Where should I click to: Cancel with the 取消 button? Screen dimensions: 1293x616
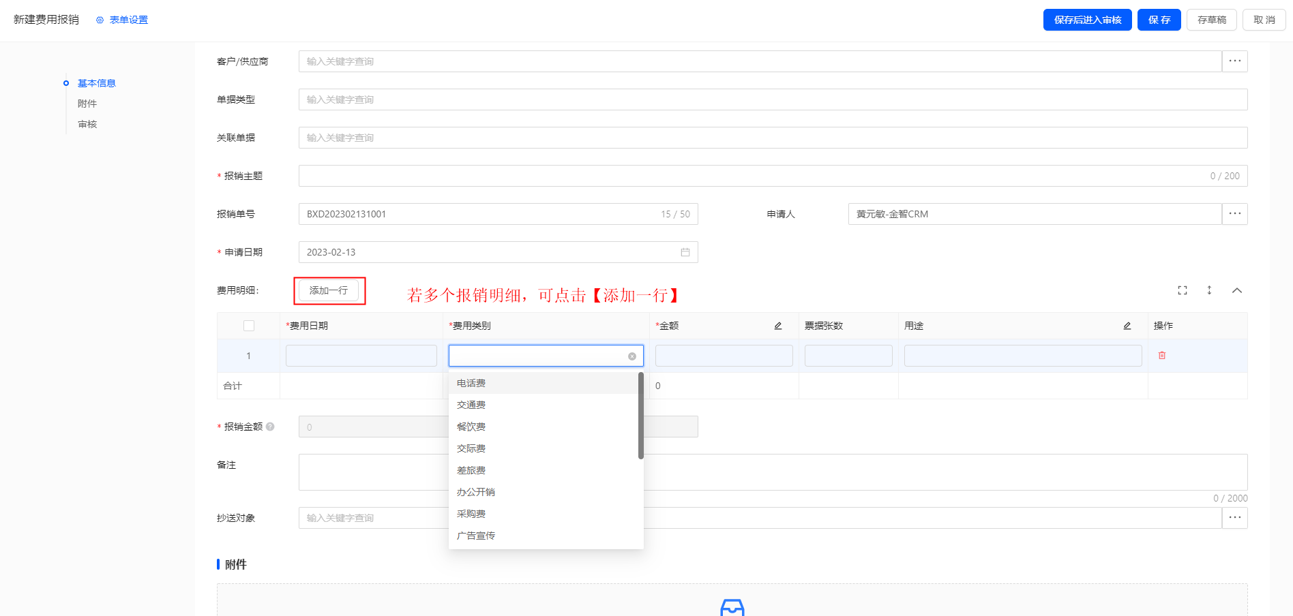click(x=1264, y=20)
